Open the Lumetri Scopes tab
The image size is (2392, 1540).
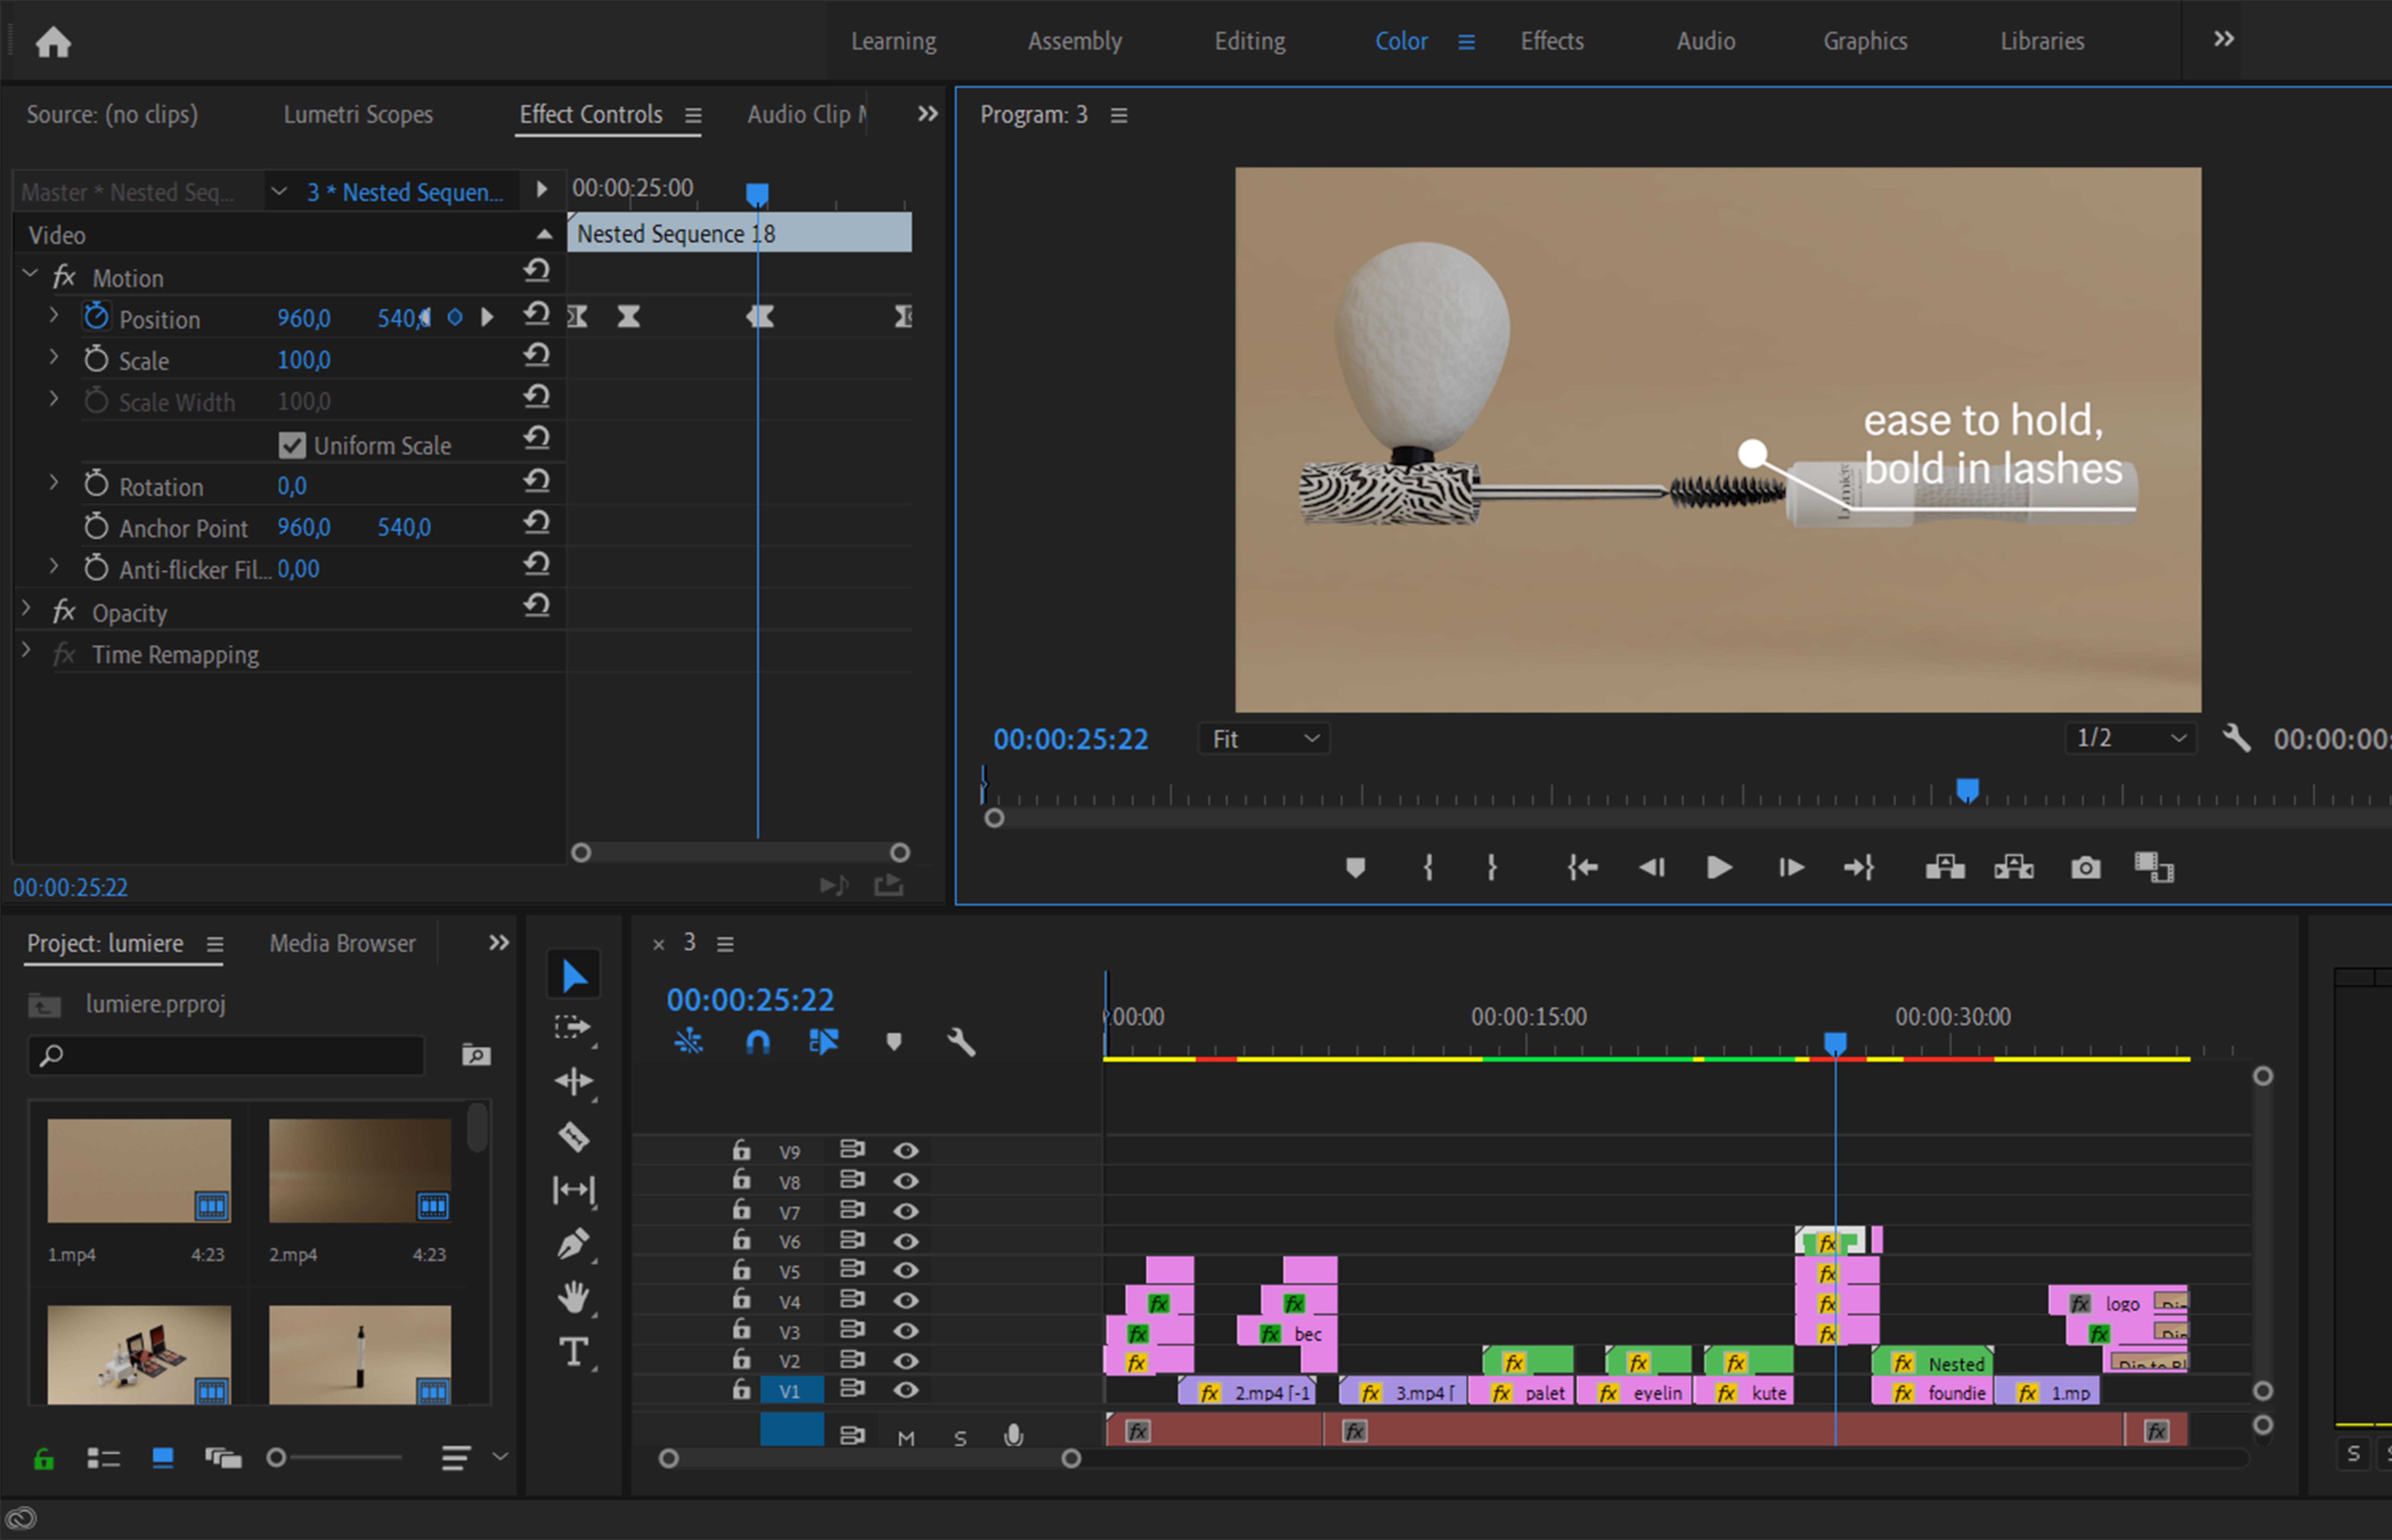pos(358,114)
